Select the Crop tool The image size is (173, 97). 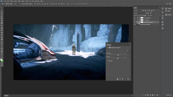pos(2,18)
